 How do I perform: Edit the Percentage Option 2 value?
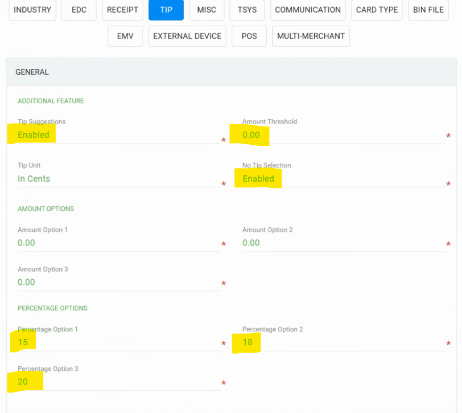(x=344, y=342)
